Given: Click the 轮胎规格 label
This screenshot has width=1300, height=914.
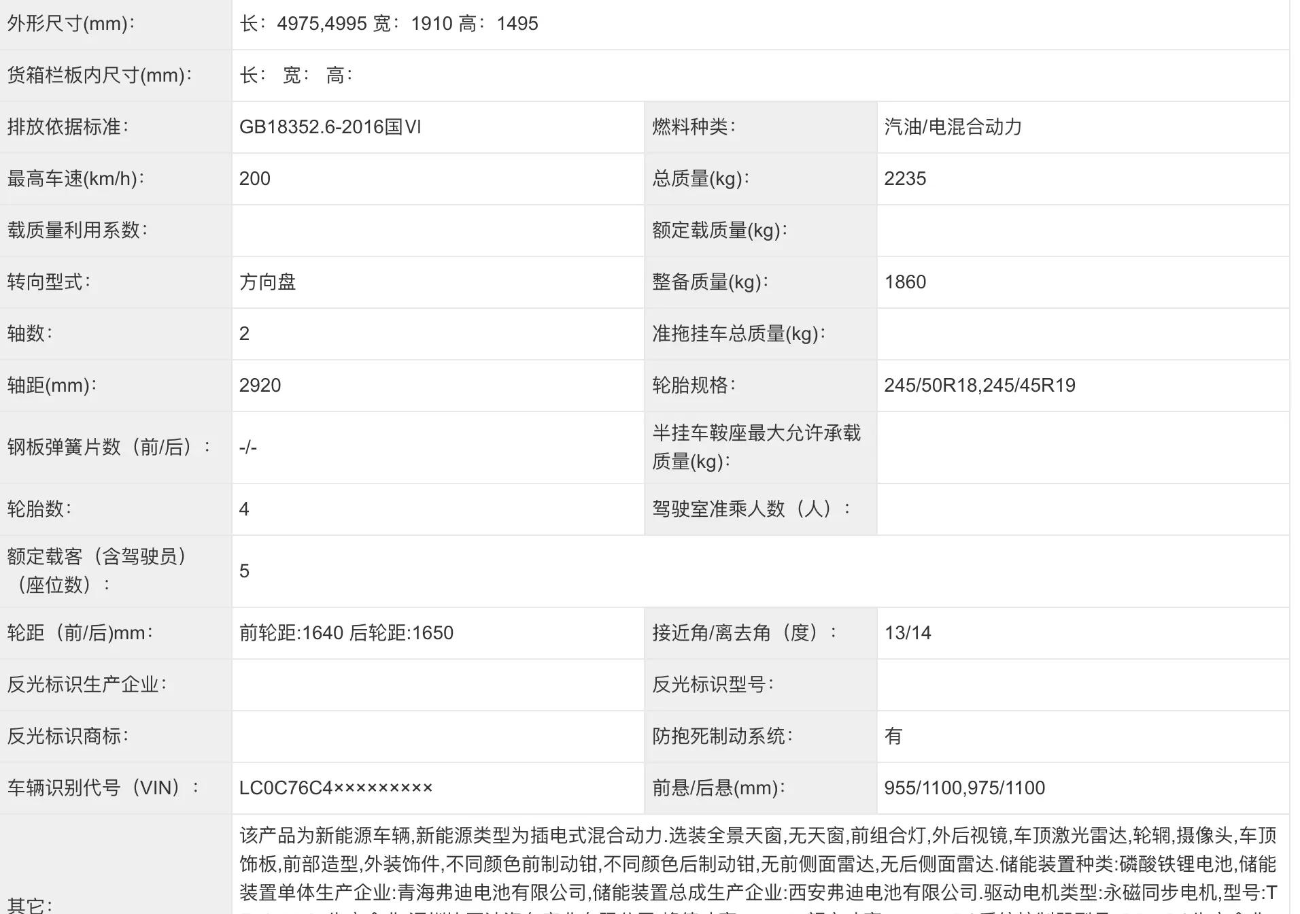Looking at the screenshot, I should 694,386.
